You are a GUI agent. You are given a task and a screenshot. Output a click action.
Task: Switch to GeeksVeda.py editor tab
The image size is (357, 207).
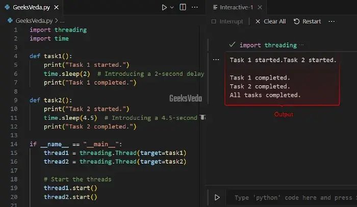click(x=31, y=7)
